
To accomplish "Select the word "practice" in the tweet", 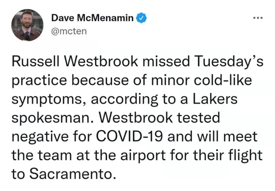I will pos(39,80).
